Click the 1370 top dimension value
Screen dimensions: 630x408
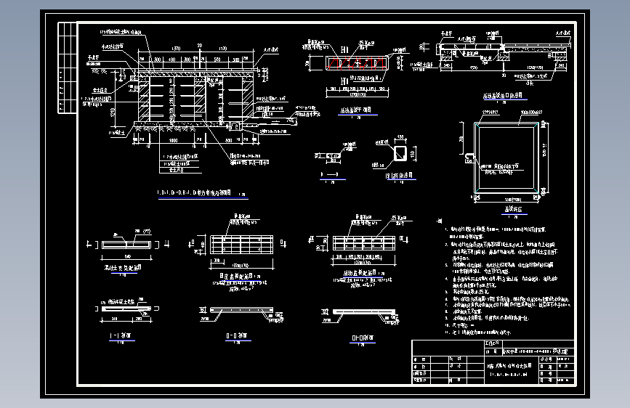click(176, 49)
